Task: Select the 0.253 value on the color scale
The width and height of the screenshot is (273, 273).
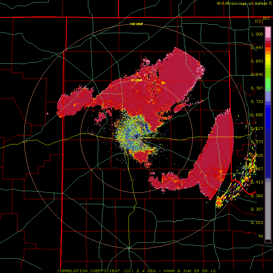Action: point(257,223)
